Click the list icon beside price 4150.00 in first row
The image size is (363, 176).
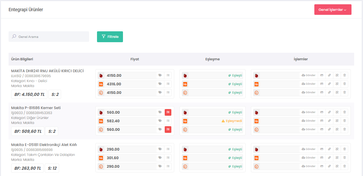168,75
